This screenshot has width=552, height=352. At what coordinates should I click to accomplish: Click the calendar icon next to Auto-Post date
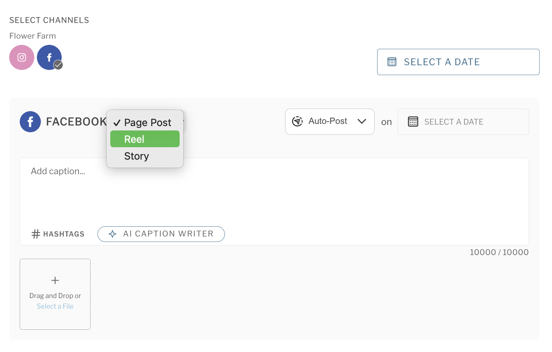pos(413,122)
